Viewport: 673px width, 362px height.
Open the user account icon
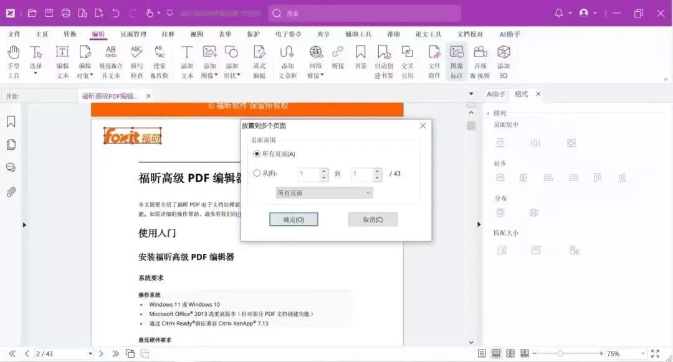[x=584, y=13]
